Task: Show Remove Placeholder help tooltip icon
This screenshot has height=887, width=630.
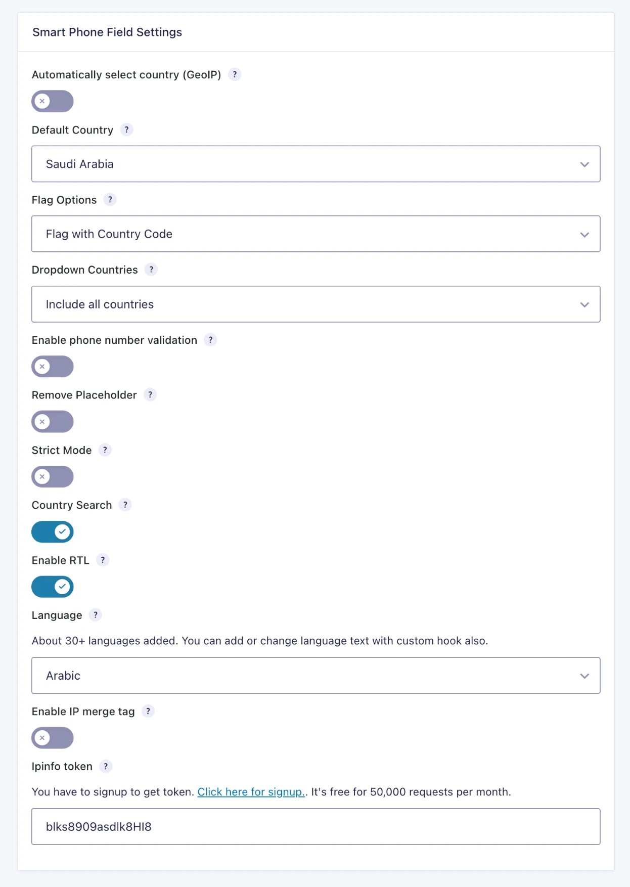Action: [x=150, y=394]
